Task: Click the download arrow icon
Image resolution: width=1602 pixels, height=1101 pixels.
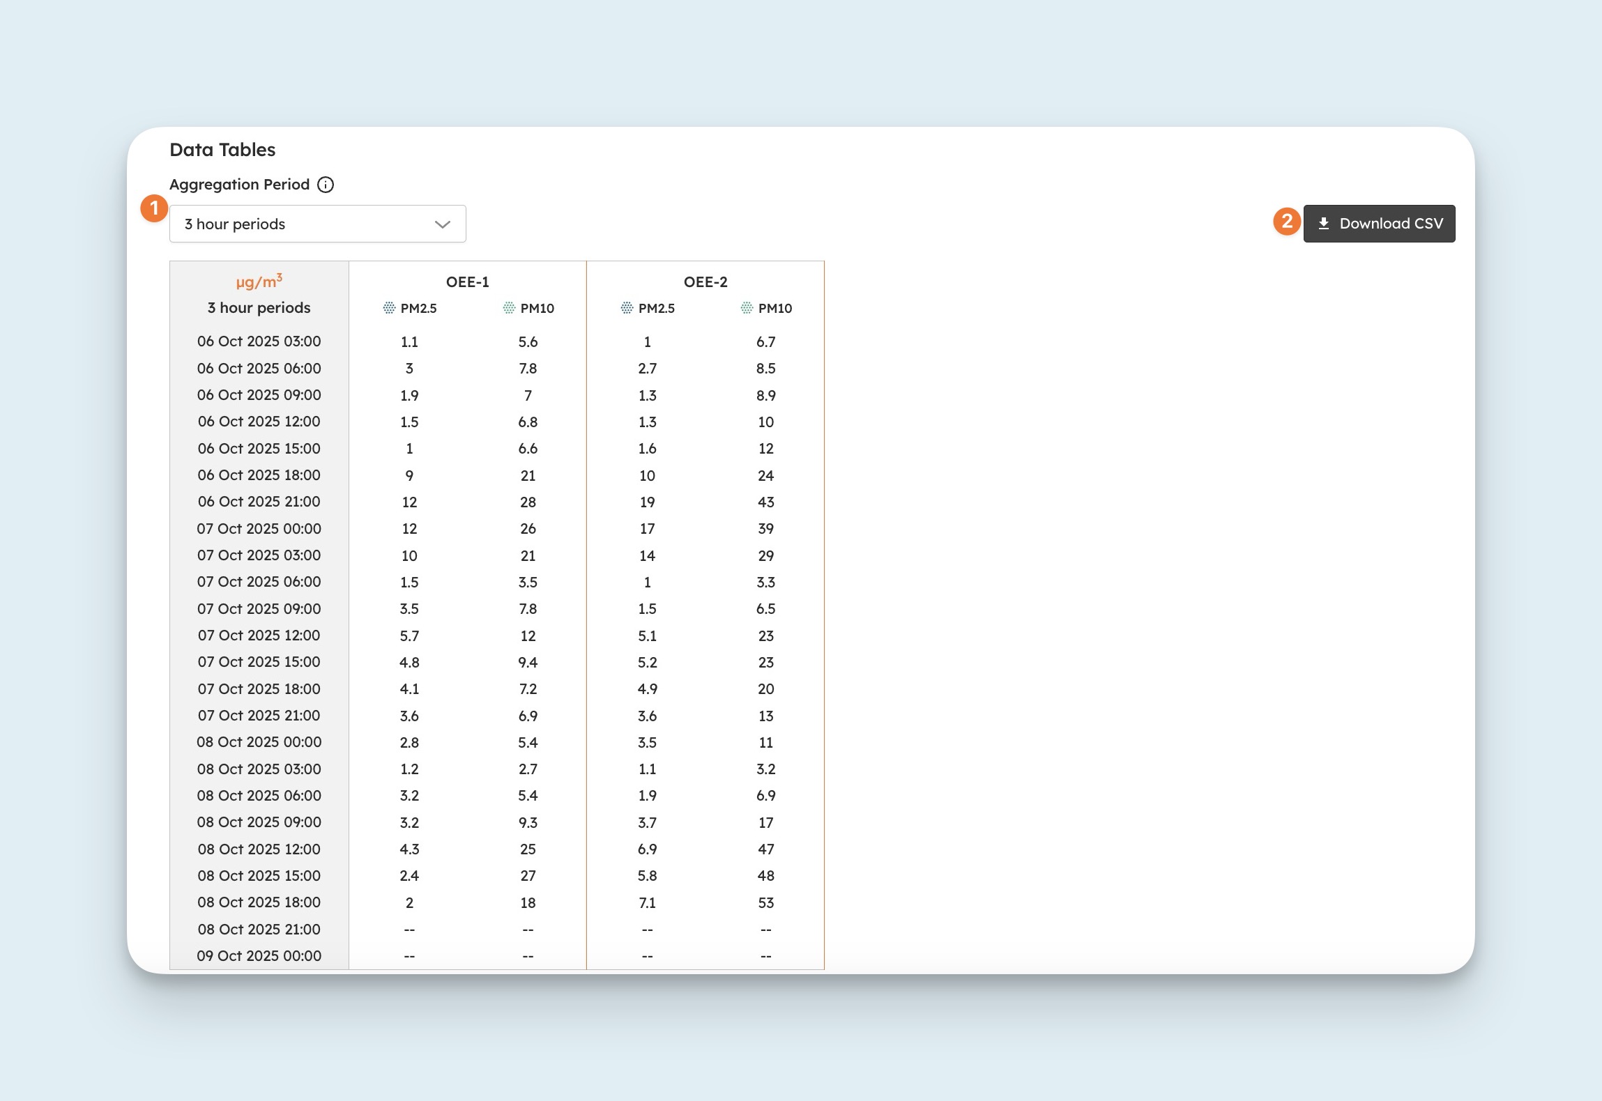Action: [x=1323, y=224]
